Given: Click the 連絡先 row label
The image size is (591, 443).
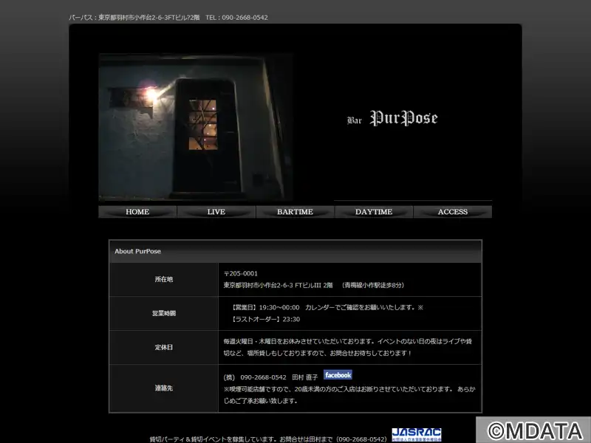Looking at the screenshot, I should [x=163, y=388].
